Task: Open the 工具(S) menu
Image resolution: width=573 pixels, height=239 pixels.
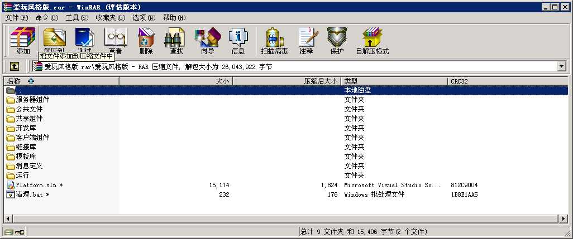Action: 77,18
